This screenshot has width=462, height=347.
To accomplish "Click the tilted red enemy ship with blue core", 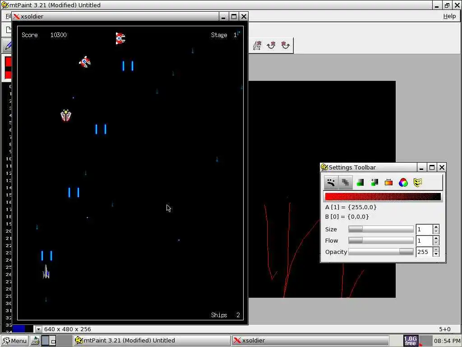I will [x=85, y=61].
